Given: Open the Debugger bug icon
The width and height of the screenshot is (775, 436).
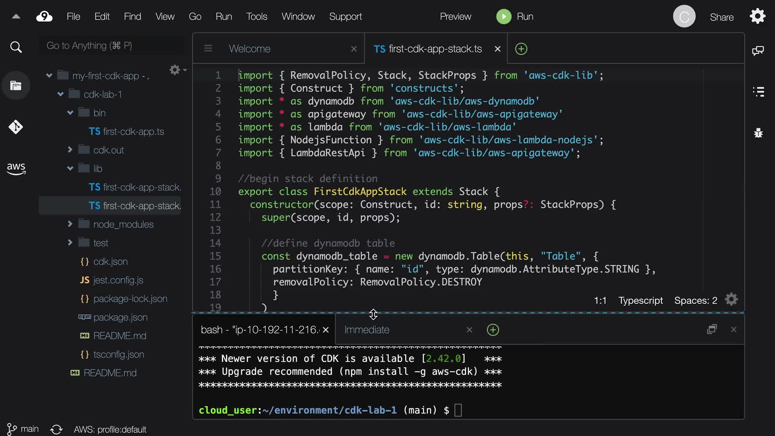Looking at the screenshot, I should coord(758,133).
